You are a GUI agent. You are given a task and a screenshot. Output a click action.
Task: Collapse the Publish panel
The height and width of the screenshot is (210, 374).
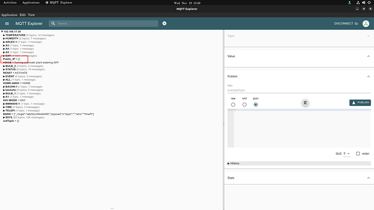pos(369,76)
